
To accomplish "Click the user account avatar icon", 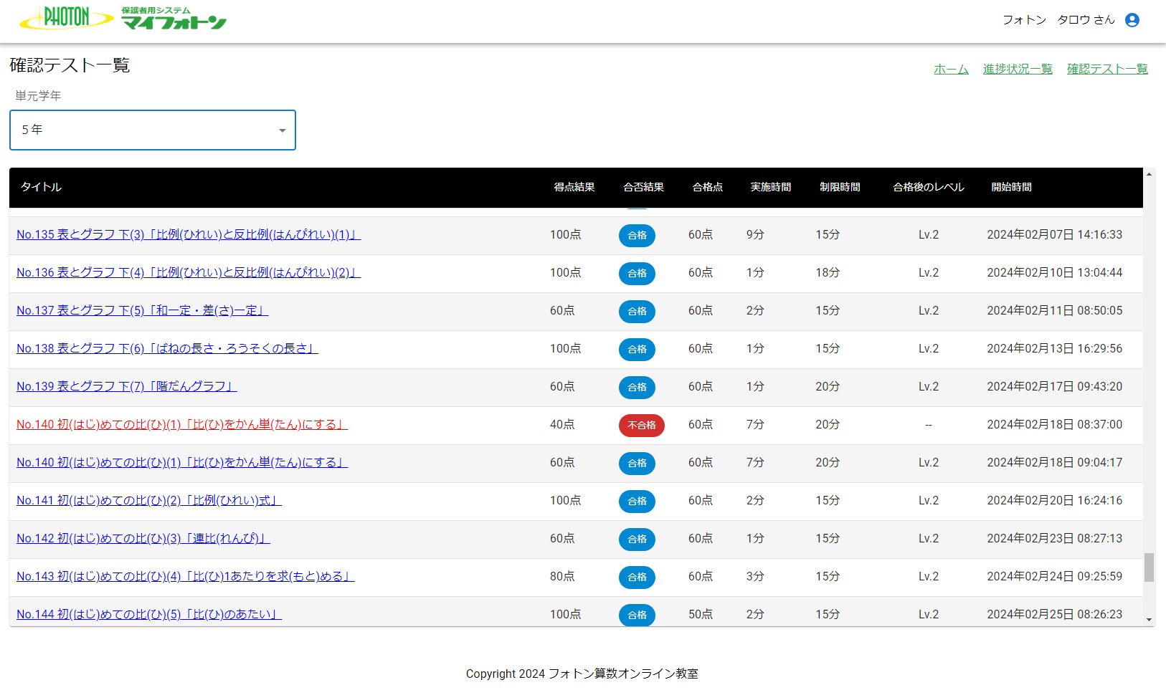I will tap(1132, 20).
